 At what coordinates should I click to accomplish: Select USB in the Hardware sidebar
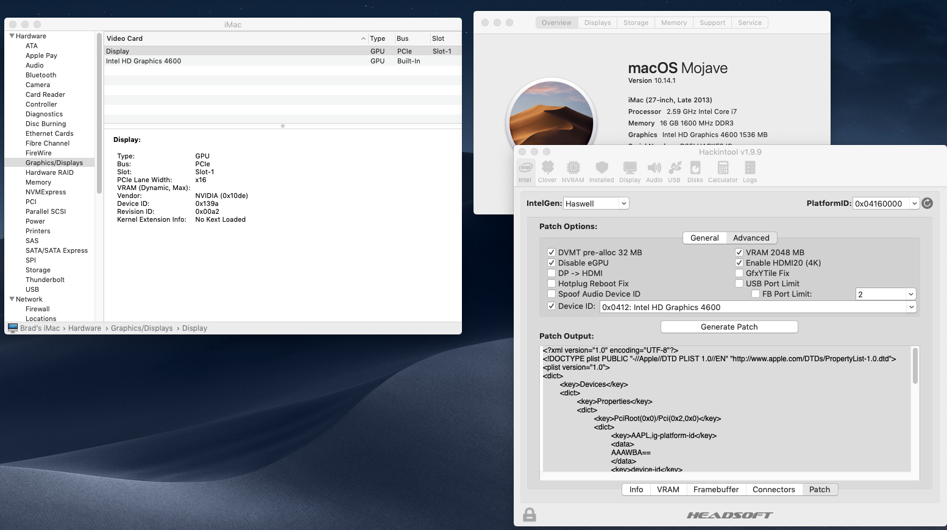[32, 289]
